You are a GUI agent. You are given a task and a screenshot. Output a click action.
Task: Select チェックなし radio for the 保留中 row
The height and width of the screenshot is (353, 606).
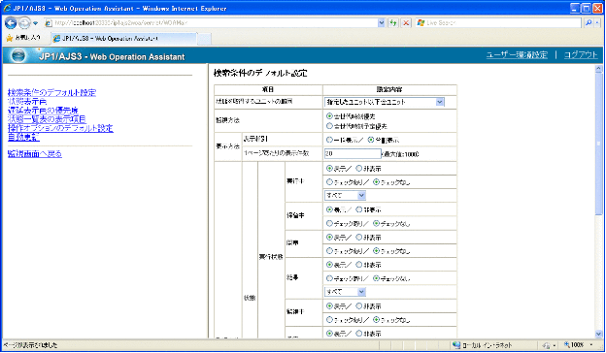(x=376, y=223)
